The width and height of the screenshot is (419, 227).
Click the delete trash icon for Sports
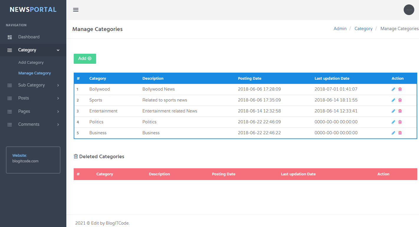click(x=400, y=100)
